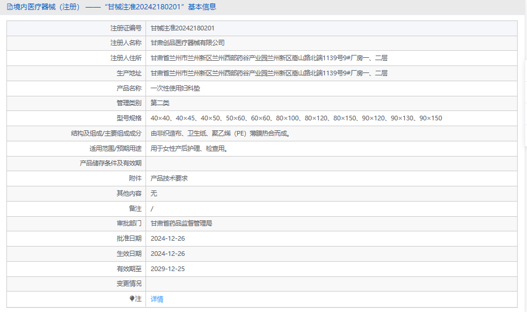Click the 其他内容 row label
The height and width of the screenshot is (312, 527).
click(129, 193)
